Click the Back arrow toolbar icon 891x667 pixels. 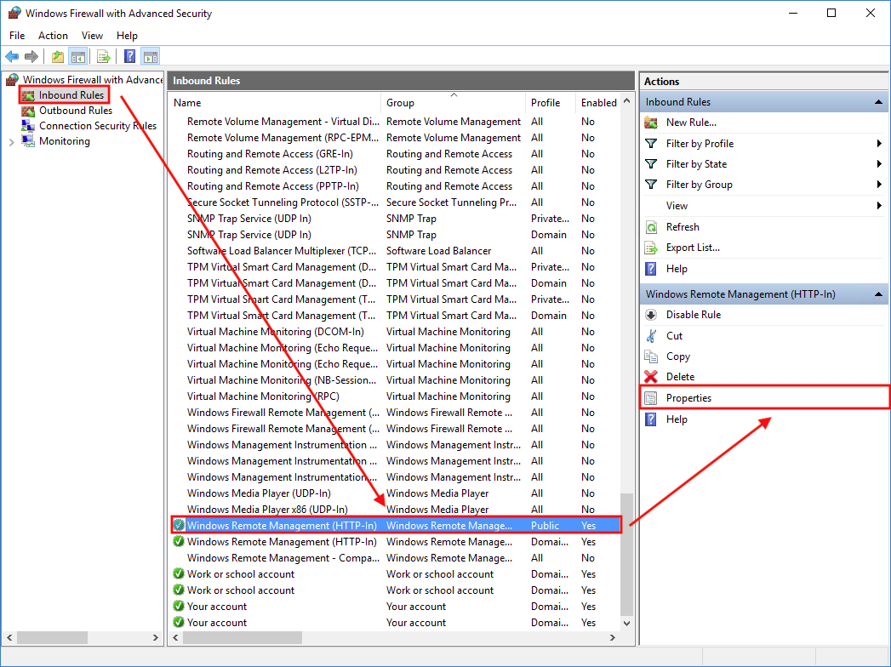[x=12, y=56]
